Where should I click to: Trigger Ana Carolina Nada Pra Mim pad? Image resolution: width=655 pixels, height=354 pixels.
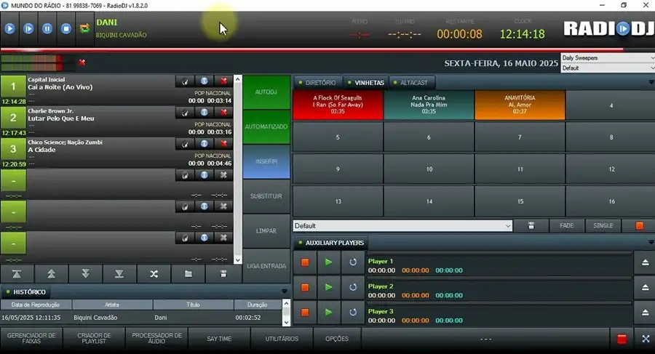(x=429, y=105)
